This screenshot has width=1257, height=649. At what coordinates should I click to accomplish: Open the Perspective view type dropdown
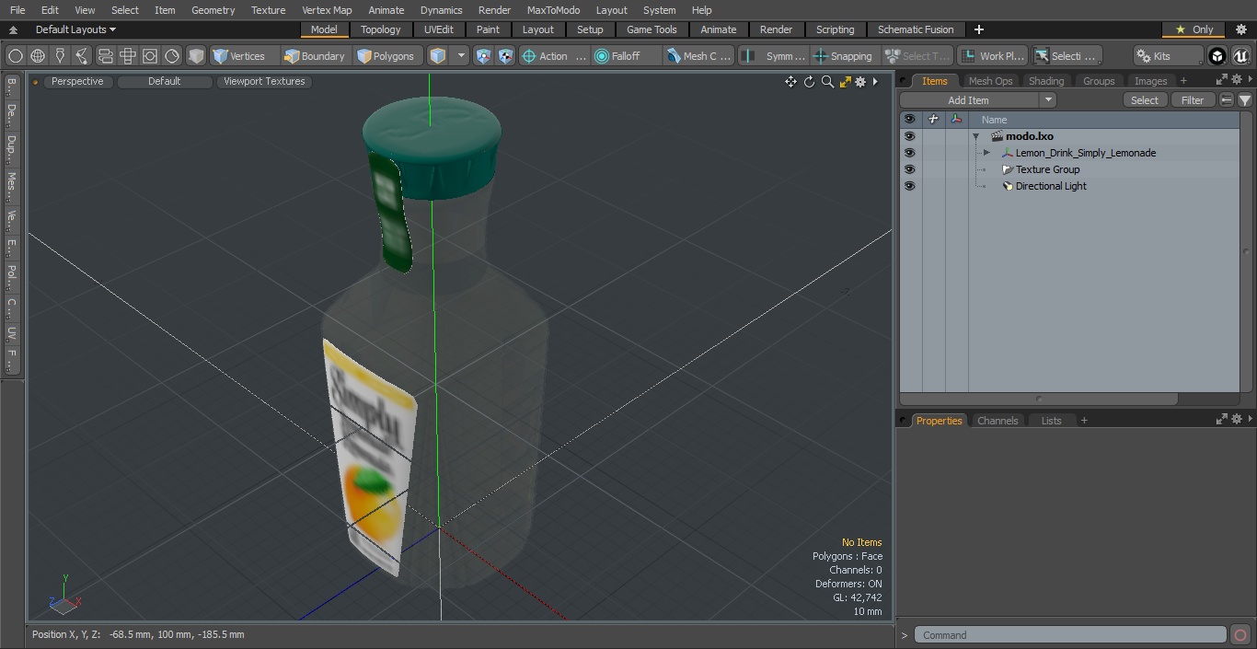click(x=77, y=81)
